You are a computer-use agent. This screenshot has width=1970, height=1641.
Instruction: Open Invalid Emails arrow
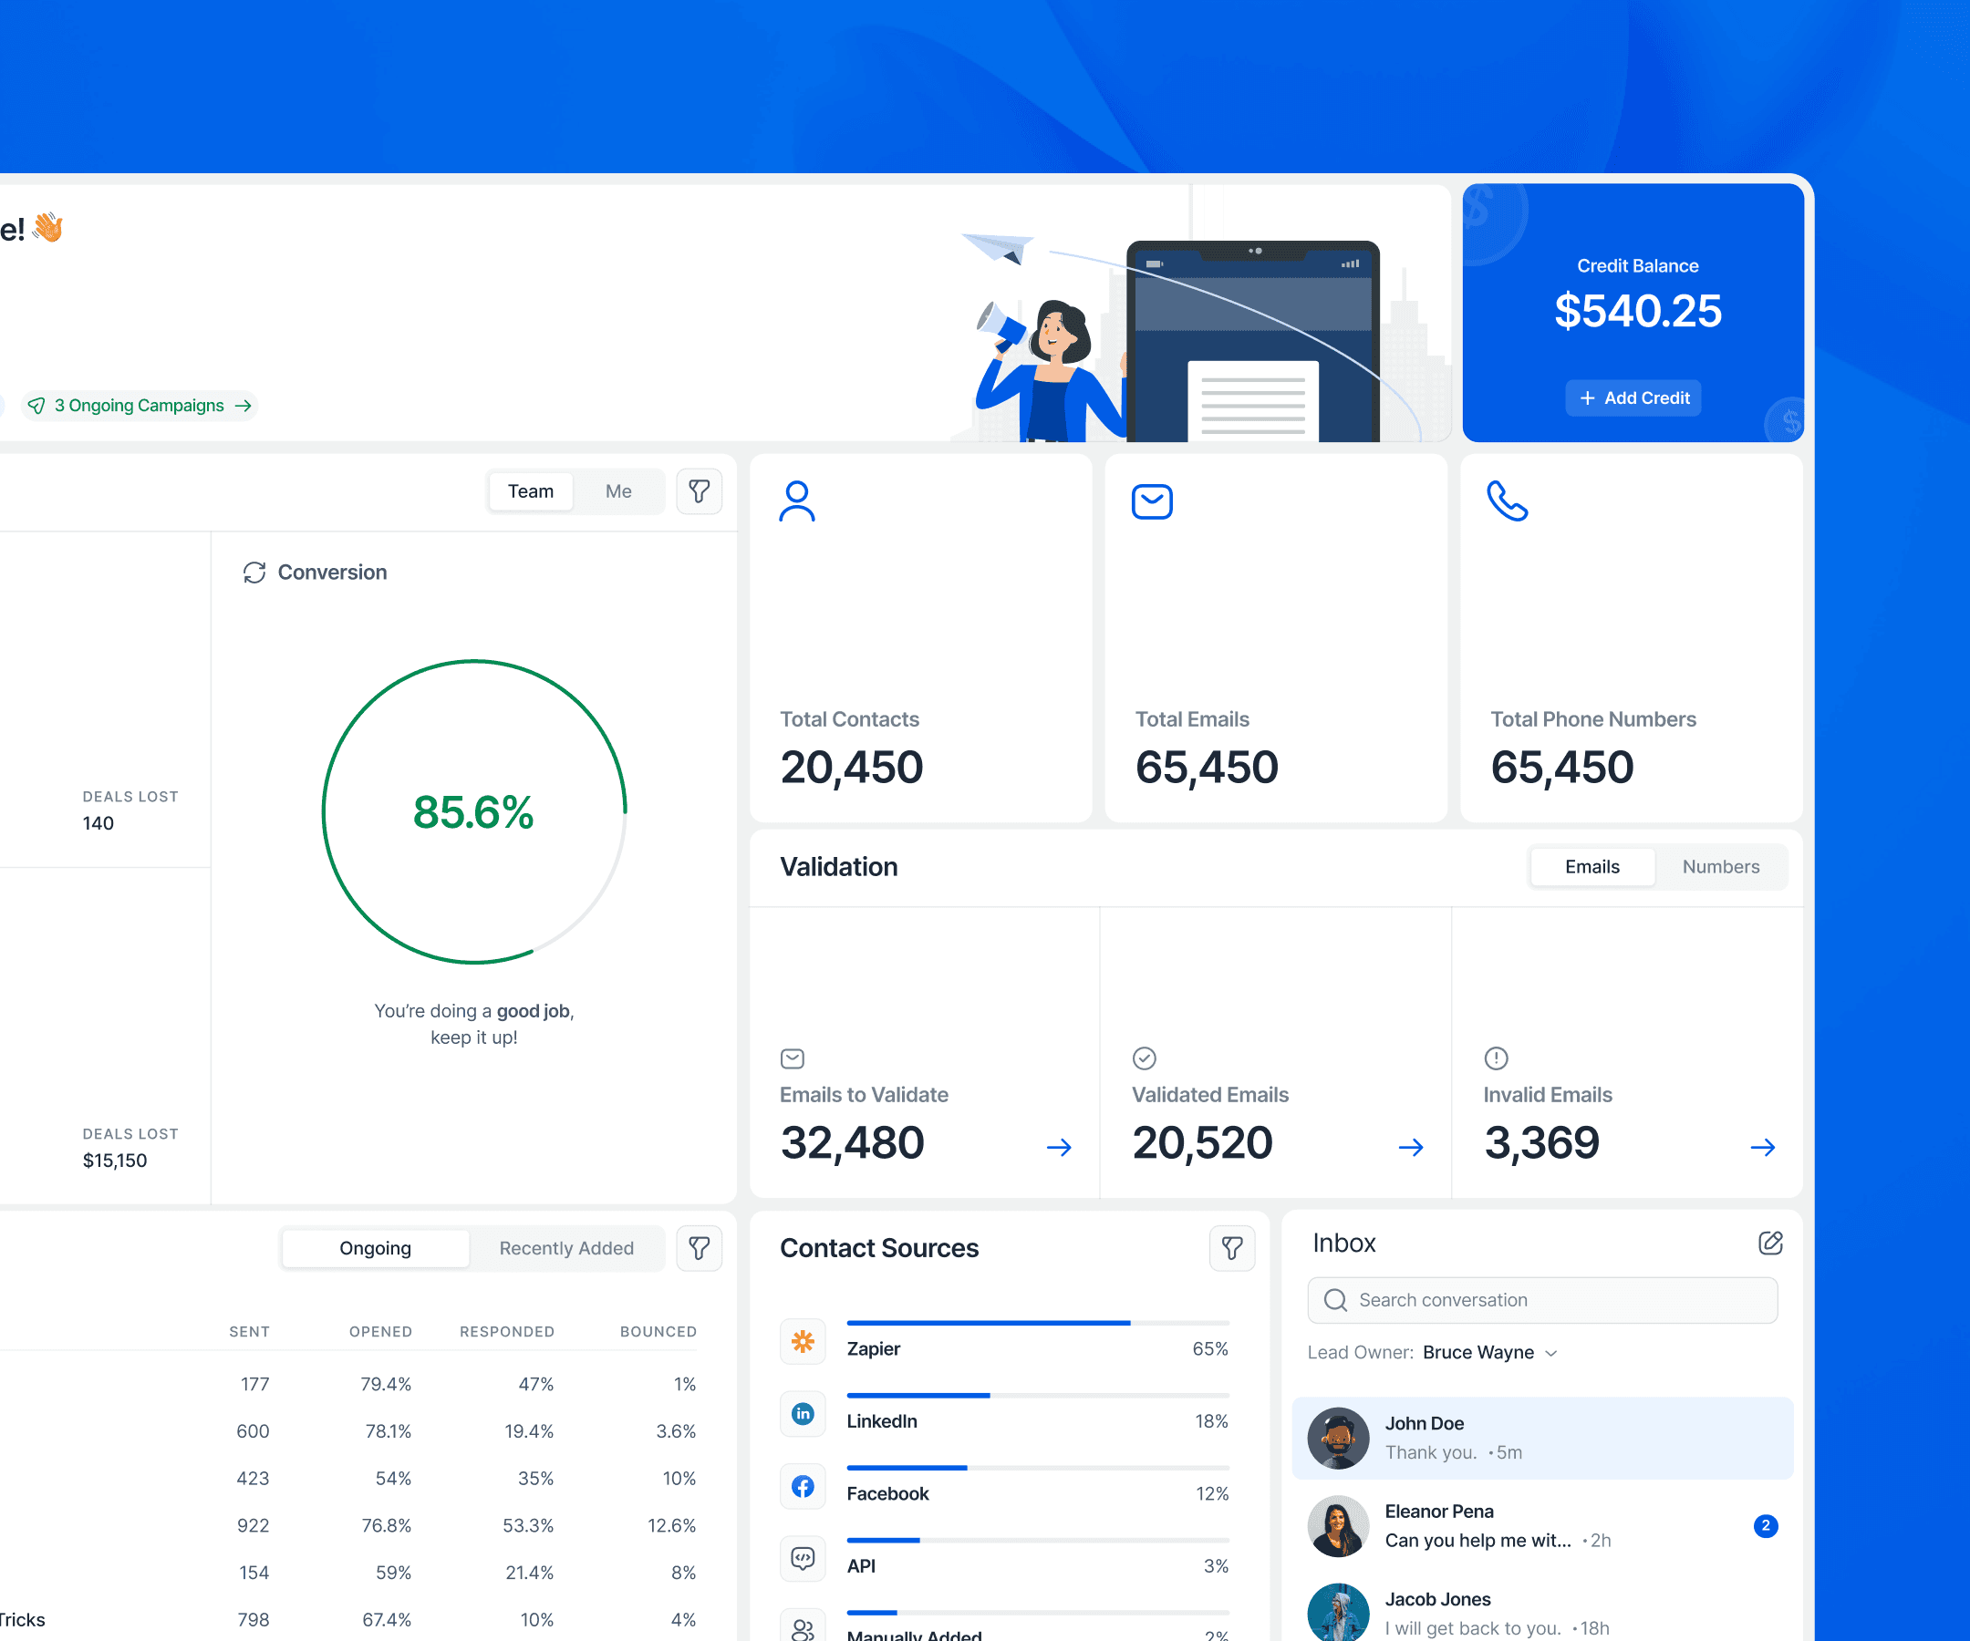1762,1147
